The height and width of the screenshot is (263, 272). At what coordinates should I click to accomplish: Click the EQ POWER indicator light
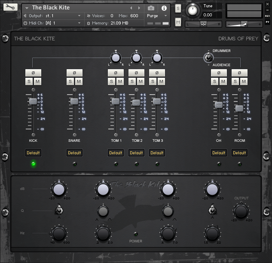click(136, 234)
